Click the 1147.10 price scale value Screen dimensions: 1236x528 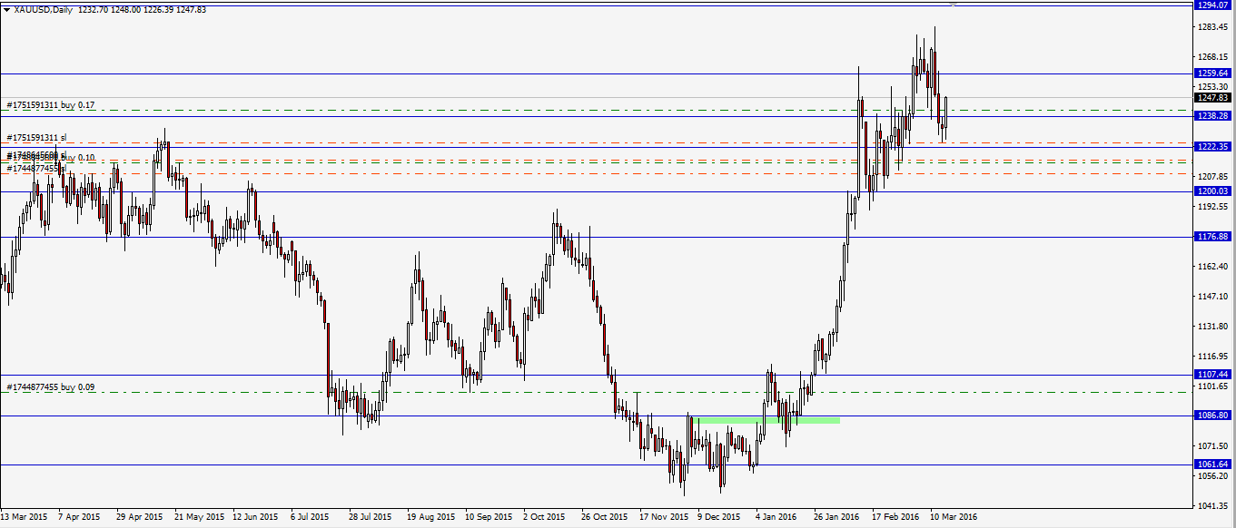[x=1213, y=297]
